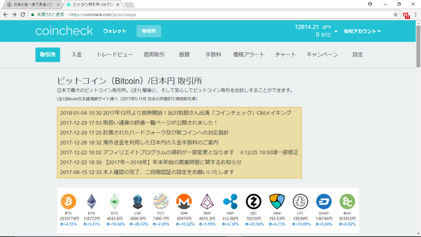Image resolution: width=421 pixels, height=237 pixels.
Task: Bookmark this page with the star icon
Action: tap(396, 14)
